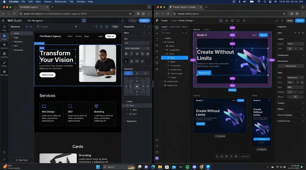Increase font size with plus stepper in Framer
This screenshot has height=170, width=306.
[x=302, y=82]
